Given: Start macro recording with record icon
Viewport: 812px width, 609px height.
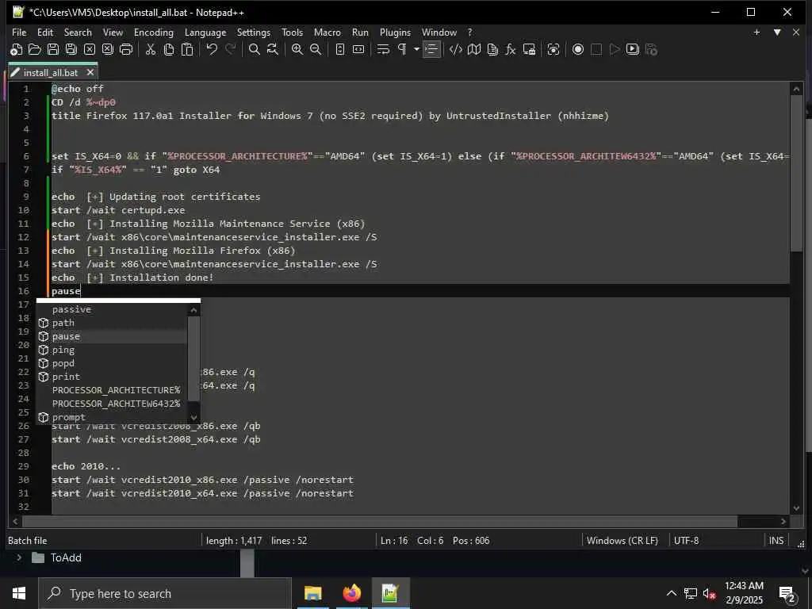Looking at the screenshot, I should click(x=578, y=50).
